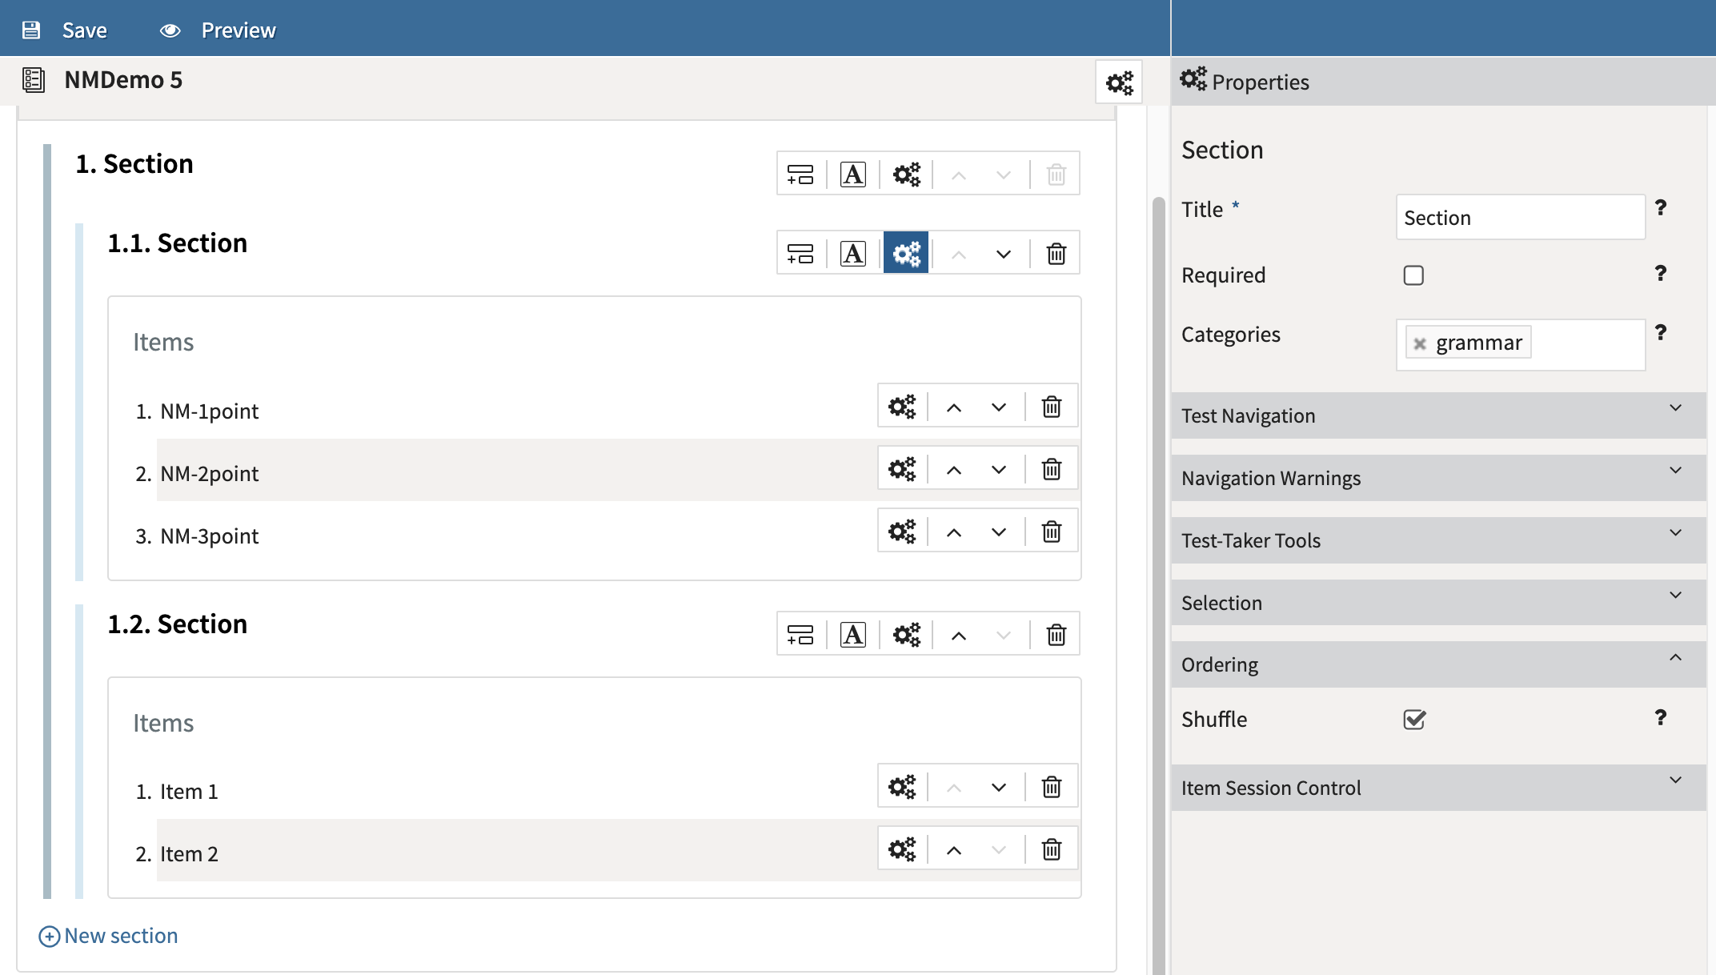Open NM-3point item properties
Viewport: 1716px width, 975px height.
pyautogui.click(x=902, y=532)
